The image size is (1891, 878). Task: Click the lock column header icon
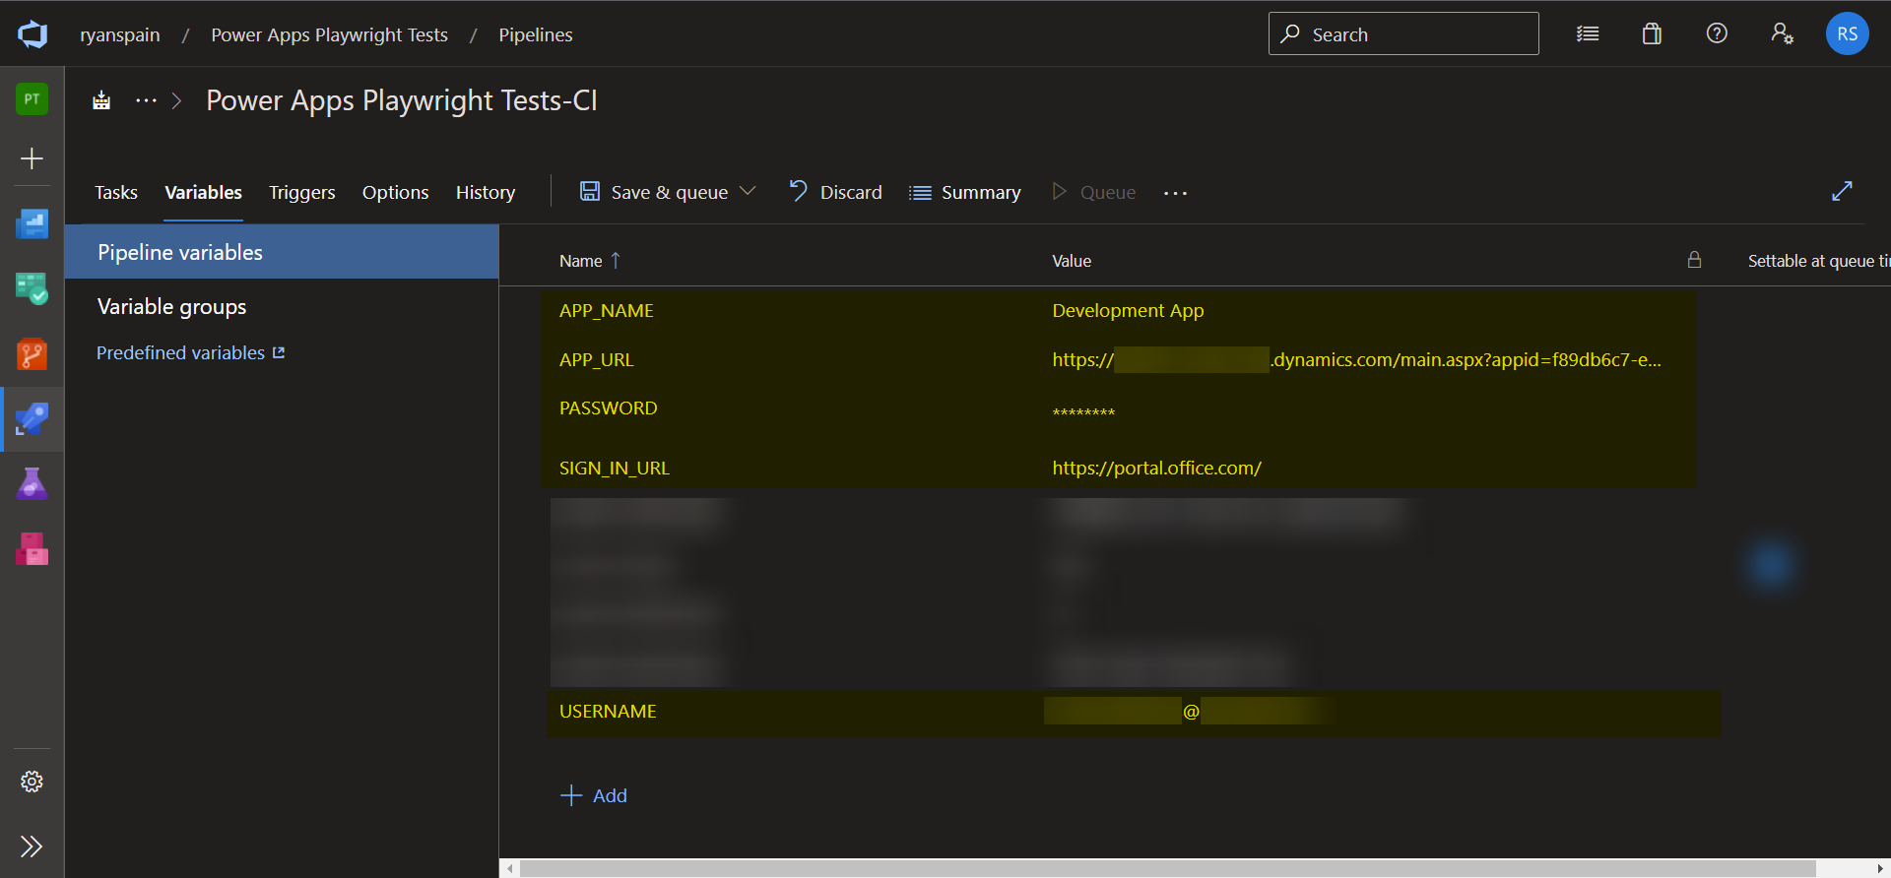(x=1694, y=260)
